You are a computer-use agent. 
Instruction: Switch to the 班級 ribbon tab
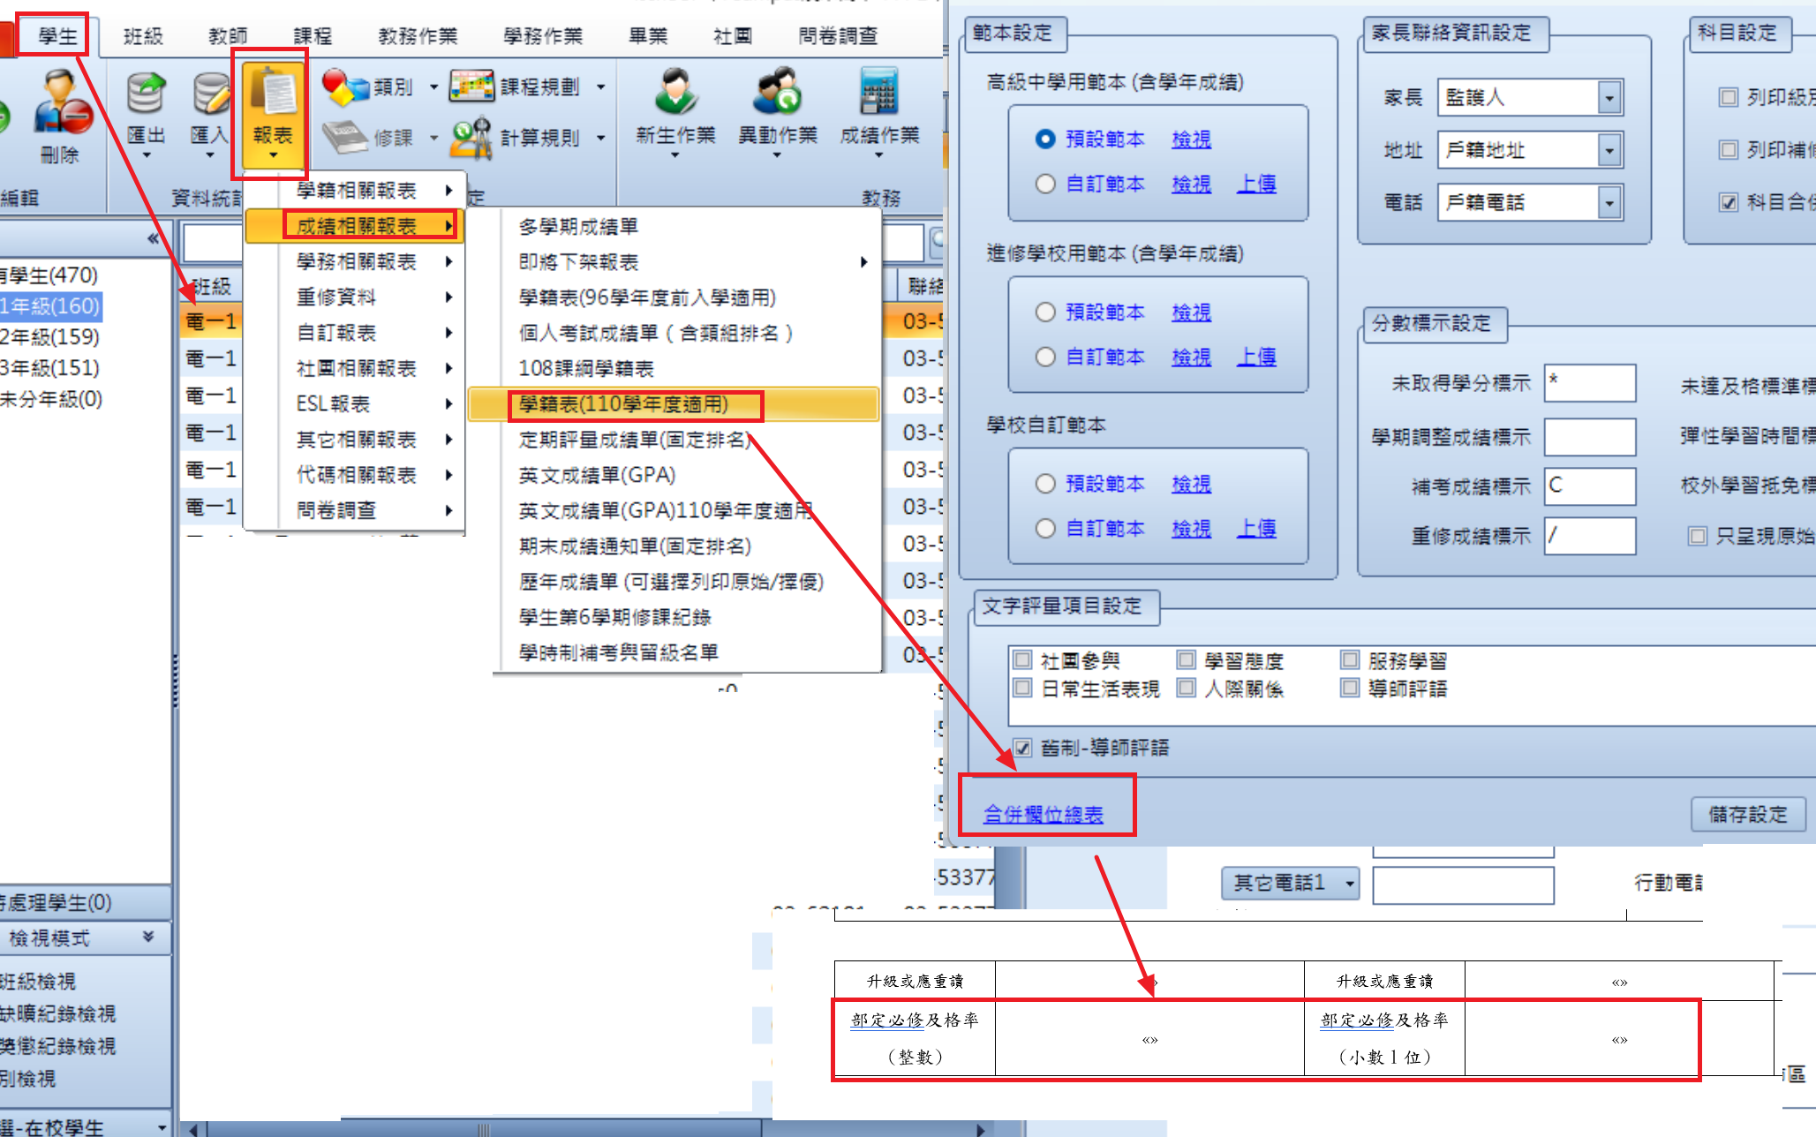(x=143, y=36)
